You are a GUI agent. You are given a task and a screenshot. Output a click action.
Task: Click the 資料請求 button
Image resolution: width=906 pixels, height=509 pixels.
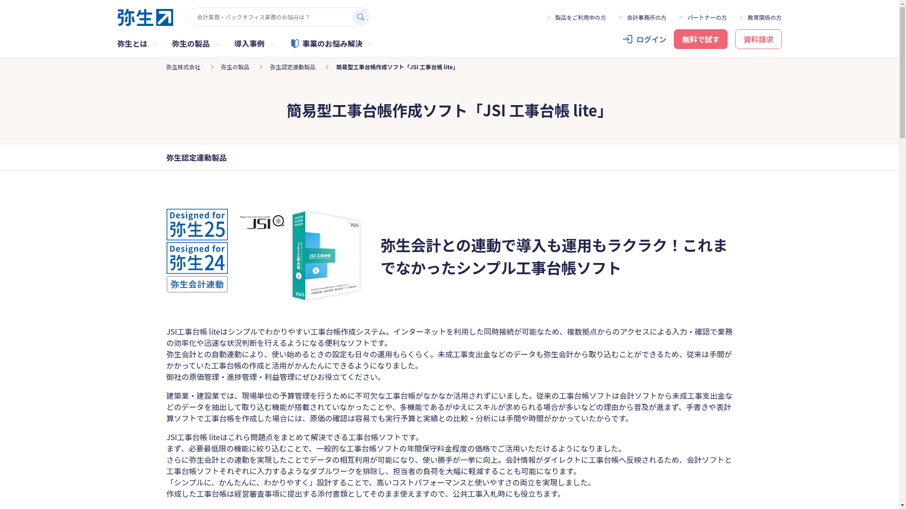(758, 39)
